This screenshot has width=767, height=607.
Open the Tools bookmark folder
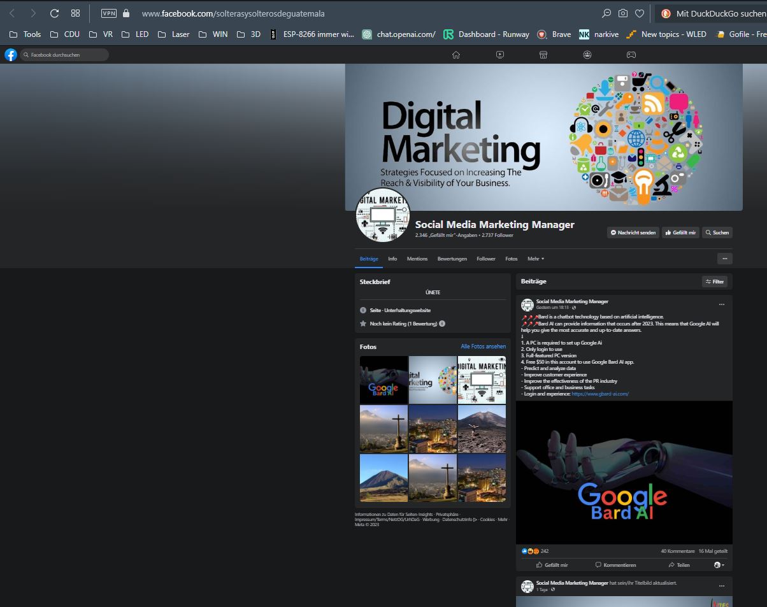pyautogui.click(x=25, y=34)
